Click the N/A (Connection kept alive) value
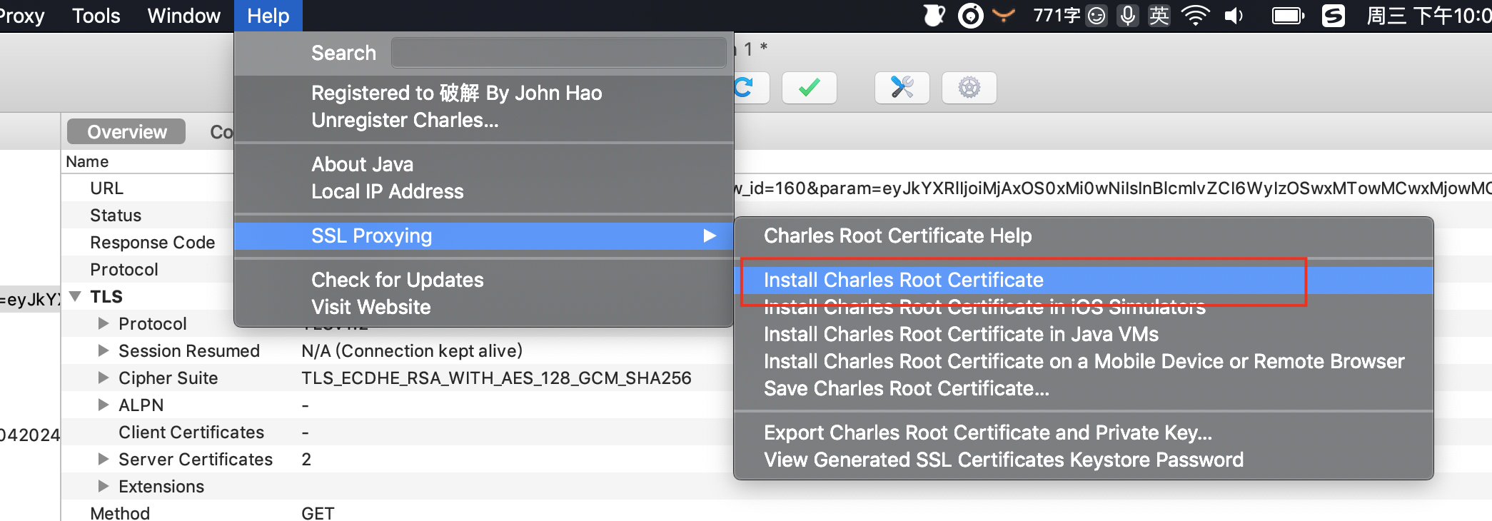The height and width of the screenshot is (521, 1492). click(x=412, y=351)
